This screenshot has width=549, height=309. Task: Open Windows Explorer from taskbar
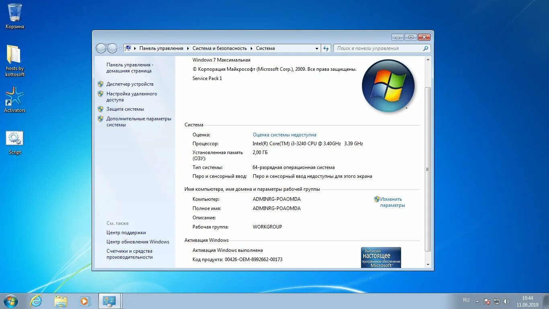click(61, 301)
